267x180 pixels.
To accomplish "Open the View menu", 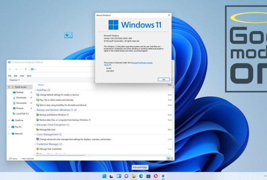I will pos(22,76).
